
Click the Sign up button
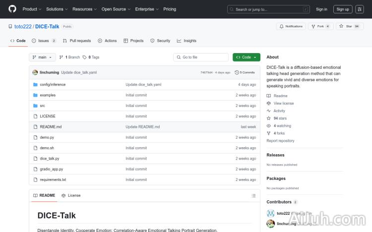click(x=342, y=9)
